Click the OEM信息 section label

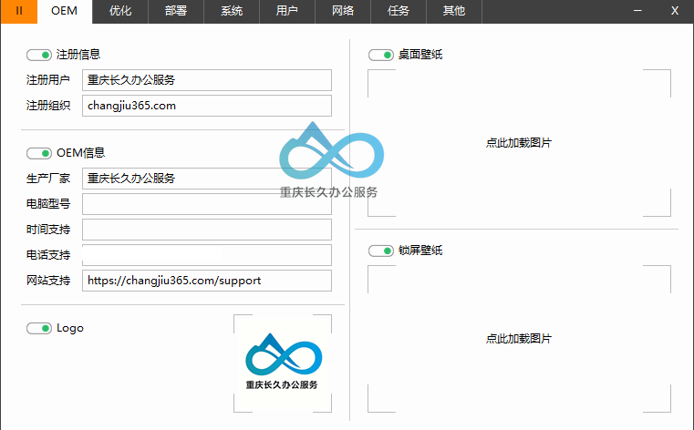[80, 153]
